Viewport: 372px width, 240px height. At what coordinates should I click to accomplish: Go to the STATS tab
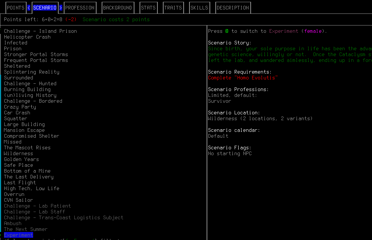(148, 8)
